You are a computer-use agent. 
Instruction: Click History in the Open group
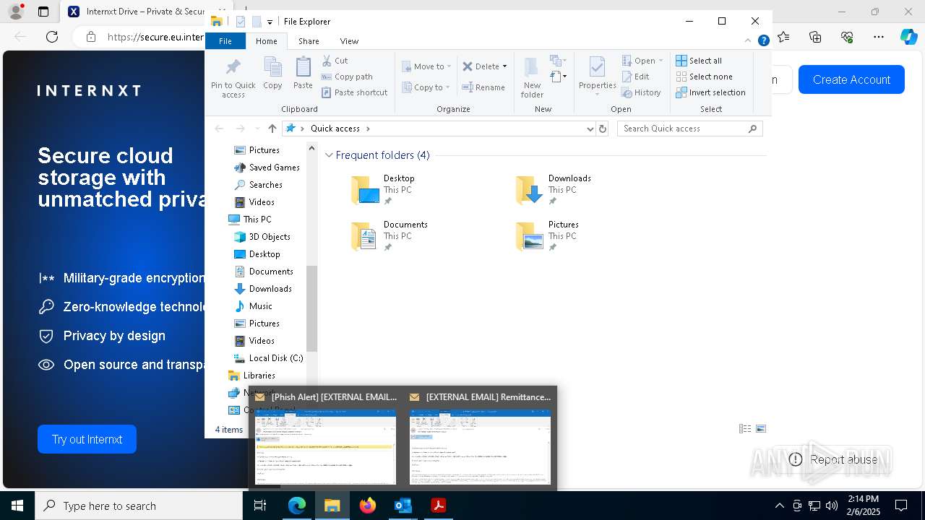(641, 92)
